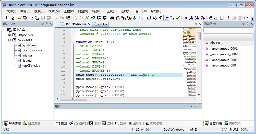The image size is (256, 134).
Task: Open the 工具(T) menu
Action: point(112,11)
